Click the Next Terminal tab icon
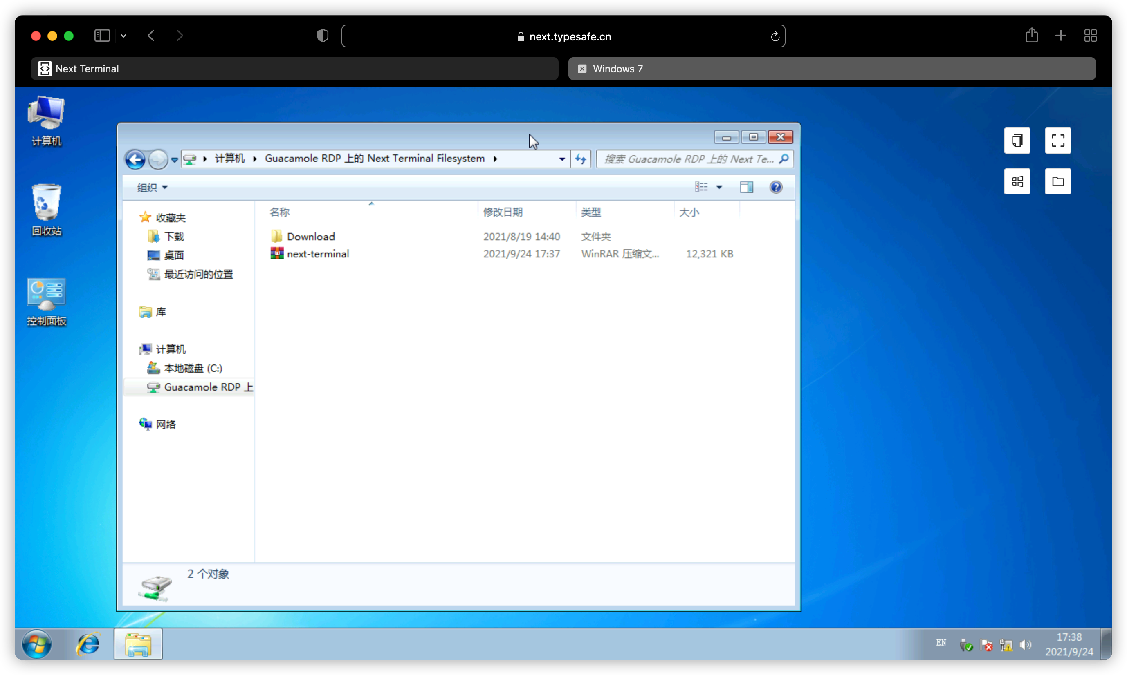This screenshot has width=1127, height=675. pyautogui.click(x=44, y=68)
